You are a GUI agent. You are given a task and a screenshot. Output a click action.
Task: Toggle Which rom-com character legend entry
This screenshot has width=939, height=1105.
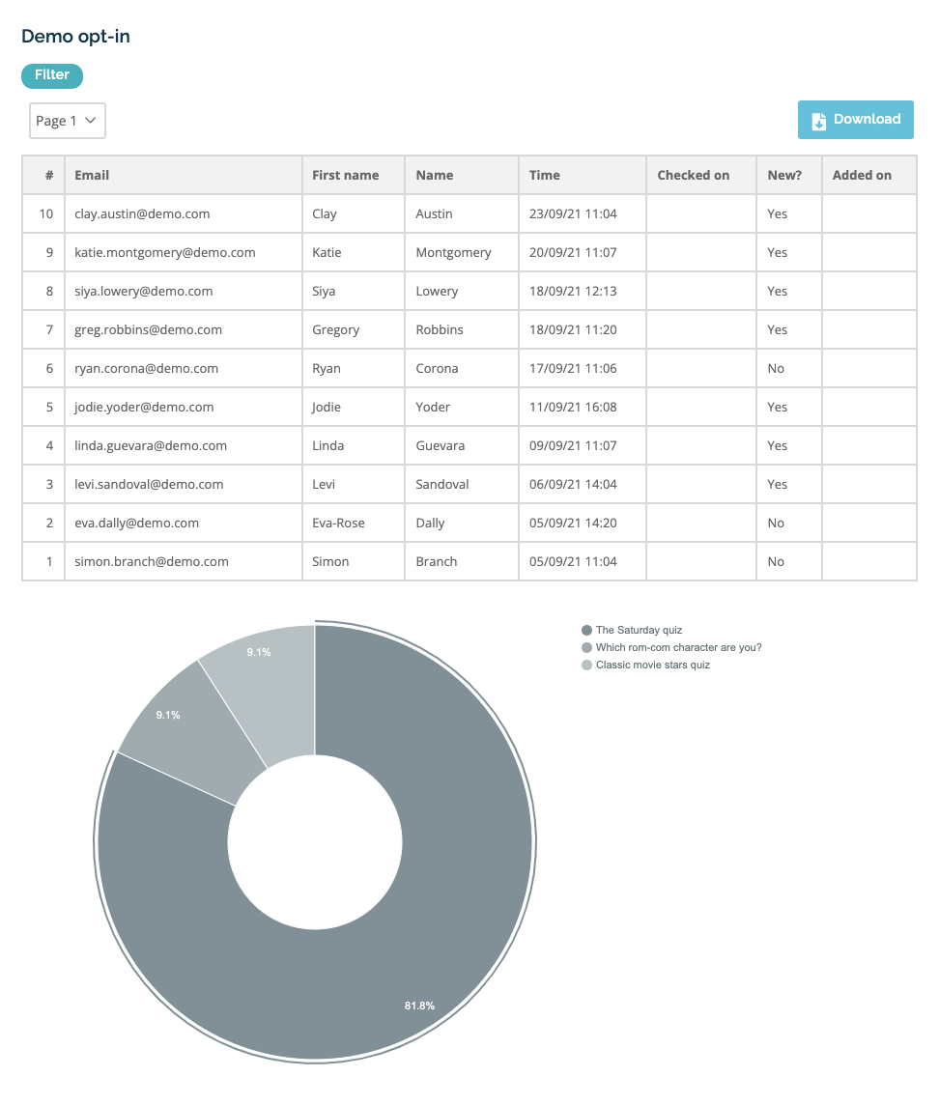(x=671, y=647)
